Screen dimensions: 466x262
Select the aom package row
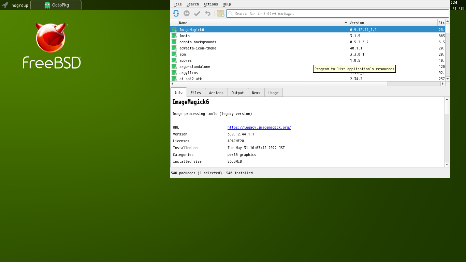pyautogui.click(x=308, y=54)
